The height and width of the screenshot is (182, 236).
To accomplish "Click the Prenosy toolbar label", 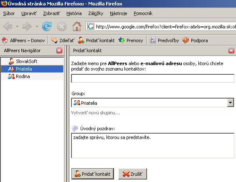I will (134, 40).
